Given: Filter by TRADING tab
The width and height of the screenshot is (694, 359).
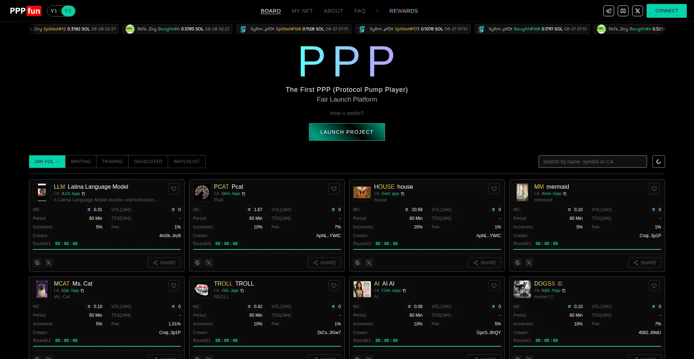Looking at the screenshot, I should click(112, 162).
